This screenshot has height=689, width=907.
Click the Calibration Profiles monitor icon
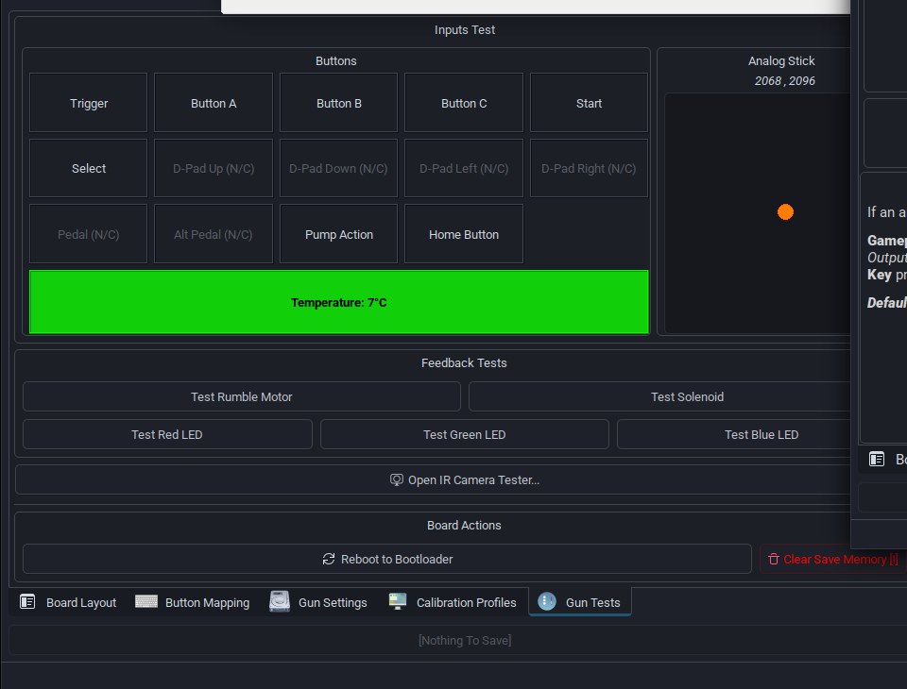tap(398, 601)
